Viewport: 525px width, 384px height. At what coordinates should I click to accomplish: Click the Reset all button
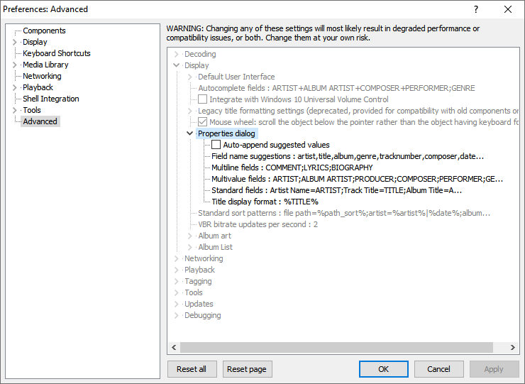click(192, 369)
